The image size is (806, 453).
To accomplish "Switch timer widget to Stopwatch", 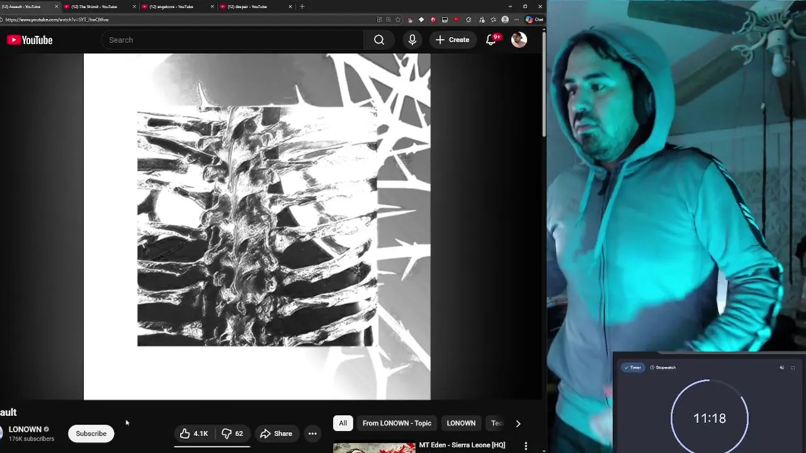I will pos(663,367).
